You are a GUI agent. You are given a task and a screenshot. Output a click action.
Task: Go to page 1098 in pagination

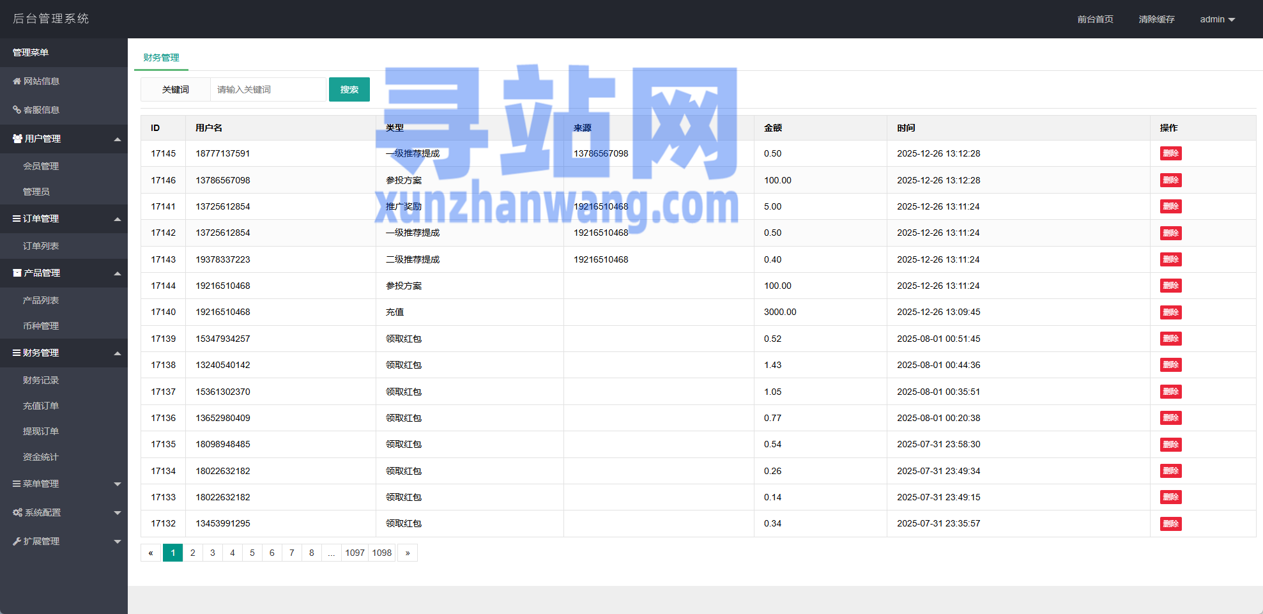point(382,553)
